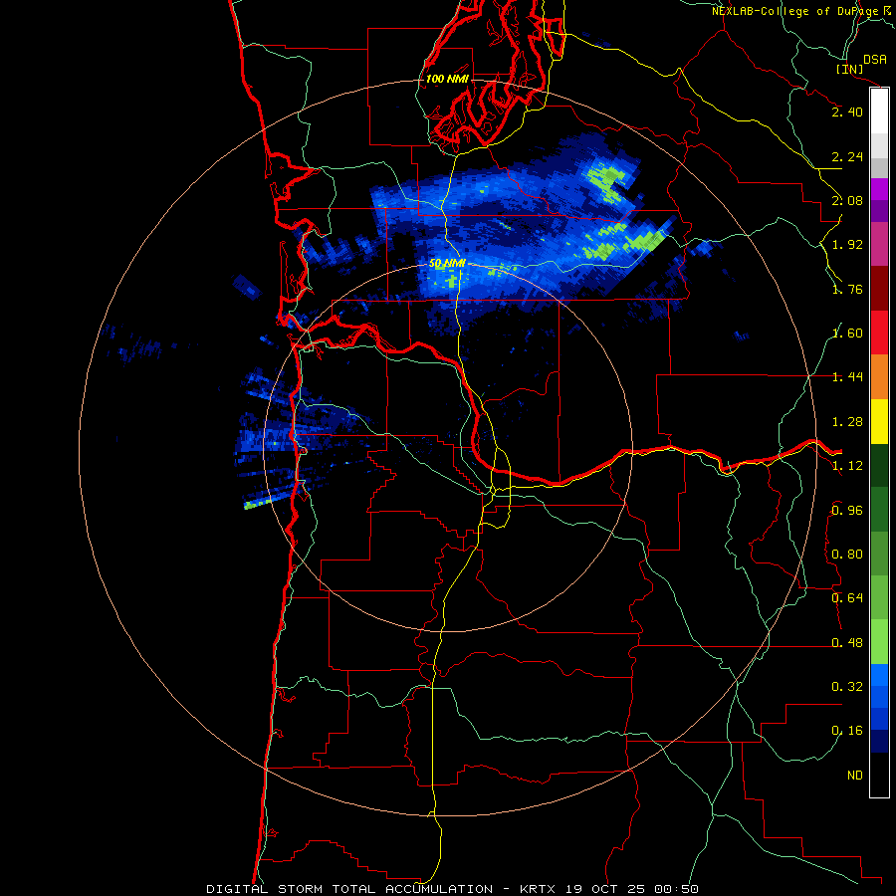Click the NEXLAB-College of DuPage credit text

coord(794,11)
